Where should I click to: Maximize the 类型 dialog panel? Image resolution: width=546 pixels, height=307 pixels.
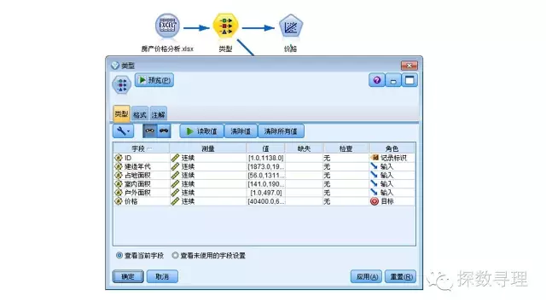409,80
